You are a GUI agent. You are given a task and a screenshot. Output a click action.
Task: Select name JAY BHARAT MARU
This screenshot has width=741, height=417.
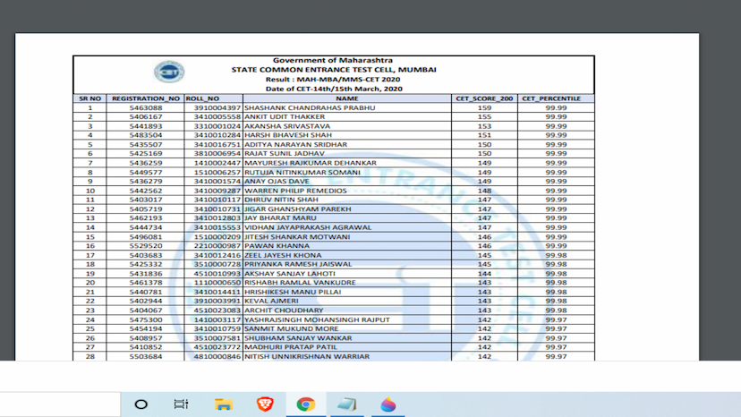click(280, 218)
